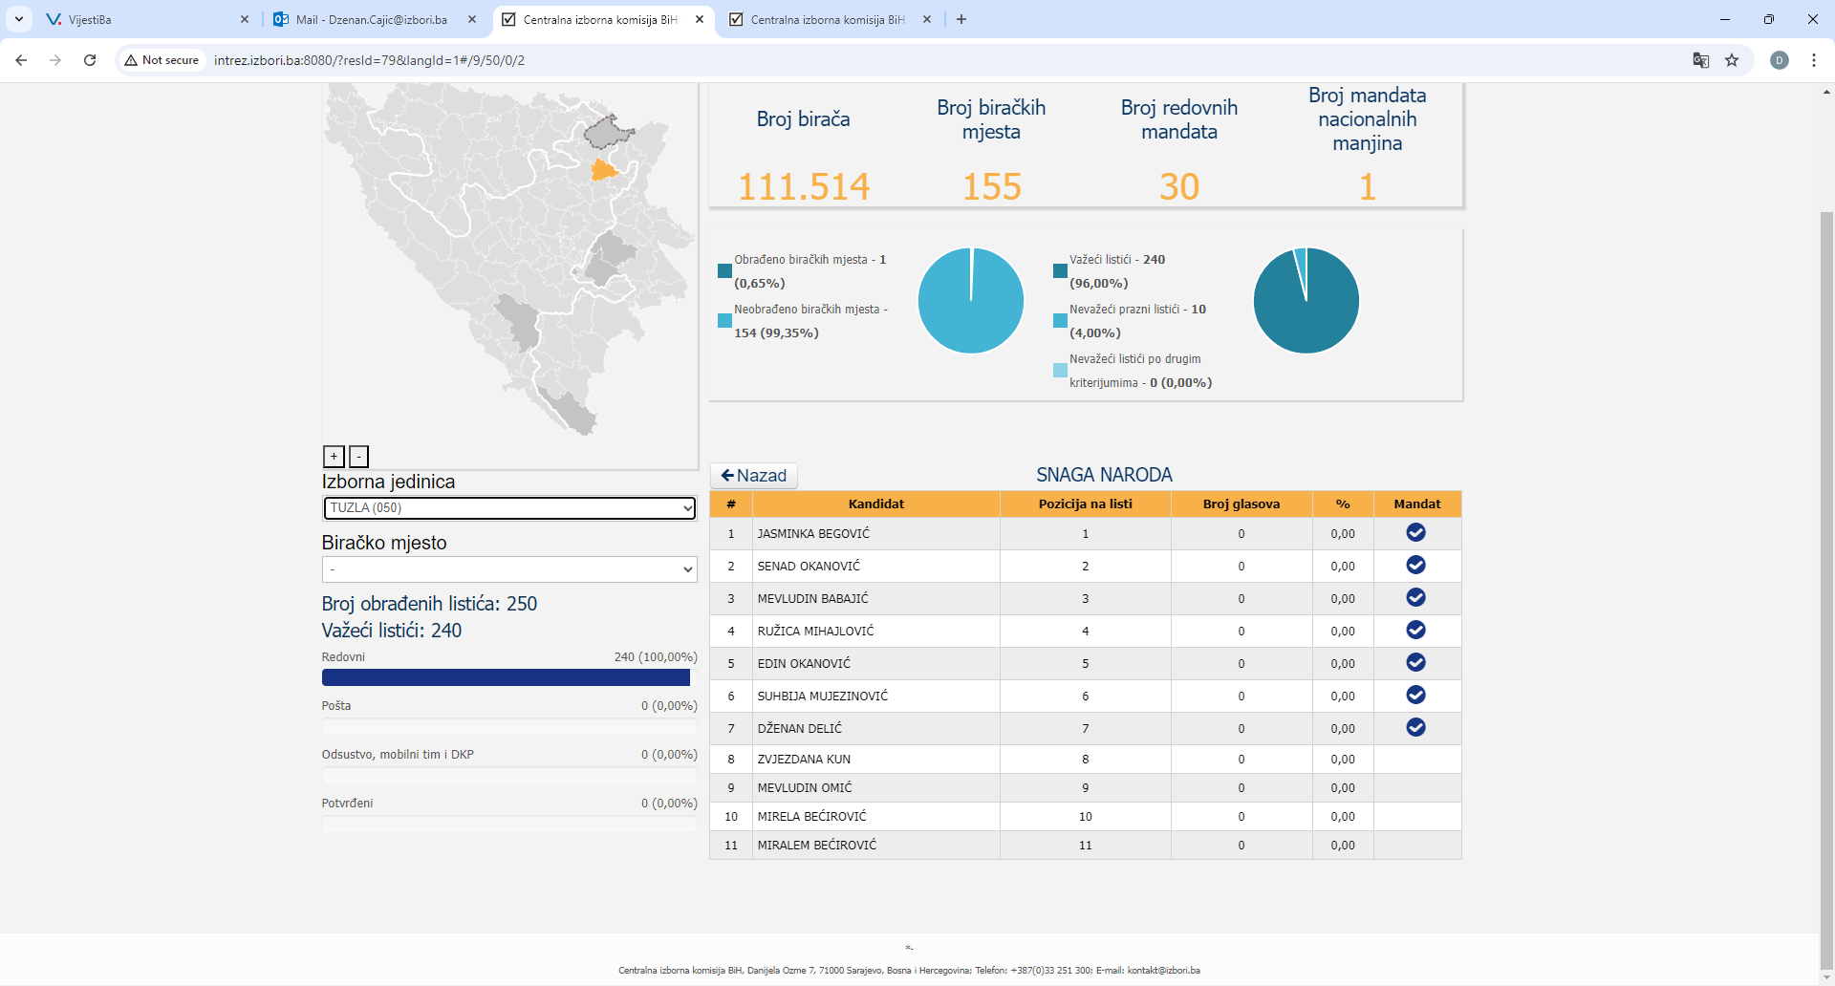
Task: Click the mandate checkmark for Dženan Delić
Action: (x=1415, y=728)
